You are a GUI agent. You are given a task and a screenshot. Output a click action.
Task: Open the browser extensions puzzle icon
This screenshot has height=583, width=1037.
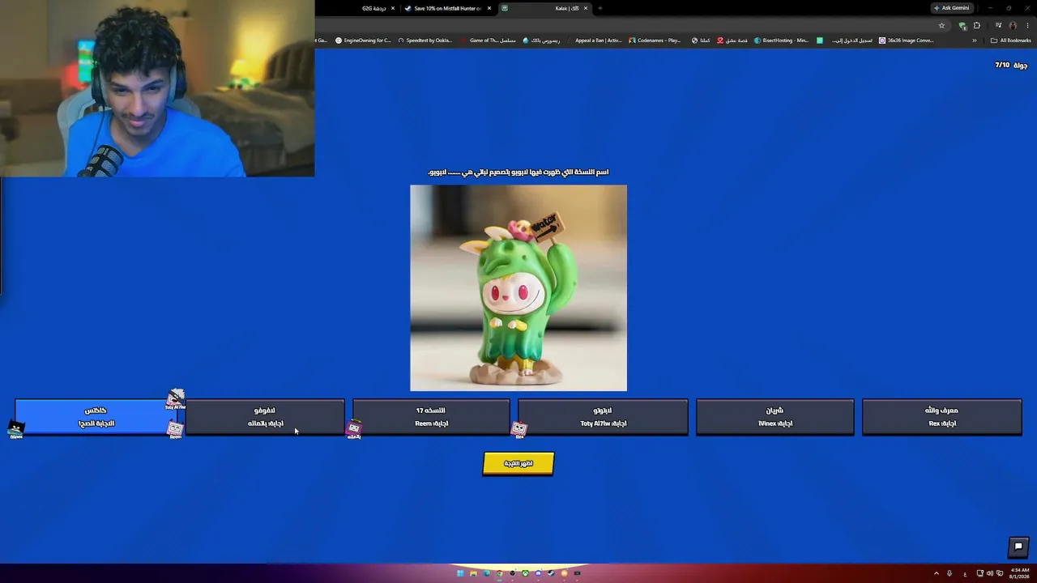pos(976,25)
